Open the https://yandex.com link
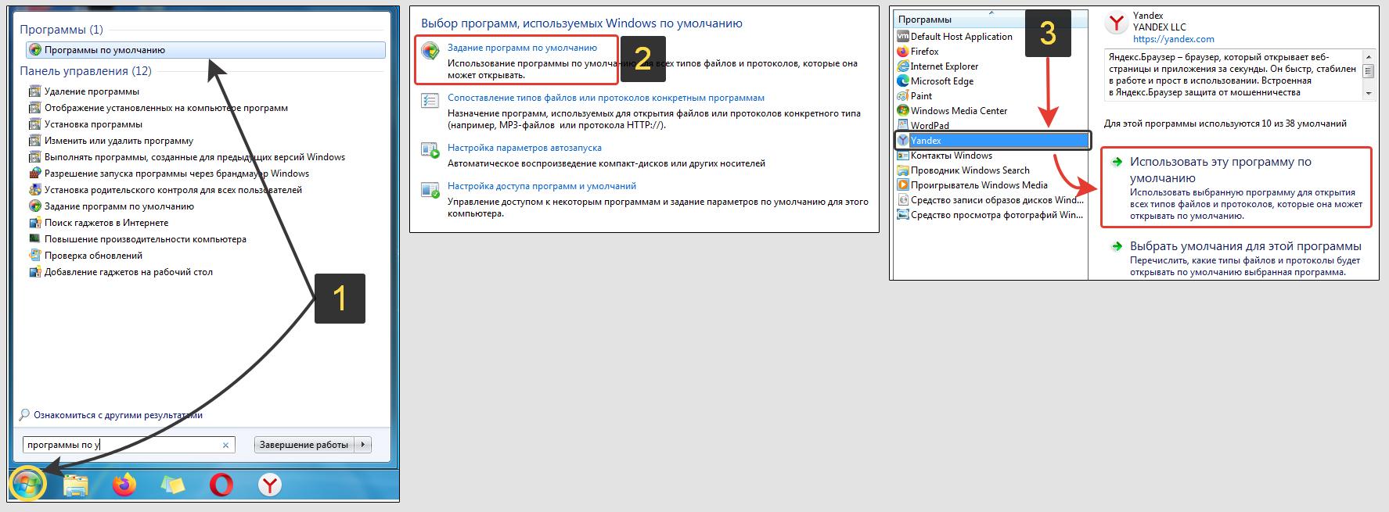The image size is (1389, 512). coord(1173,39)
